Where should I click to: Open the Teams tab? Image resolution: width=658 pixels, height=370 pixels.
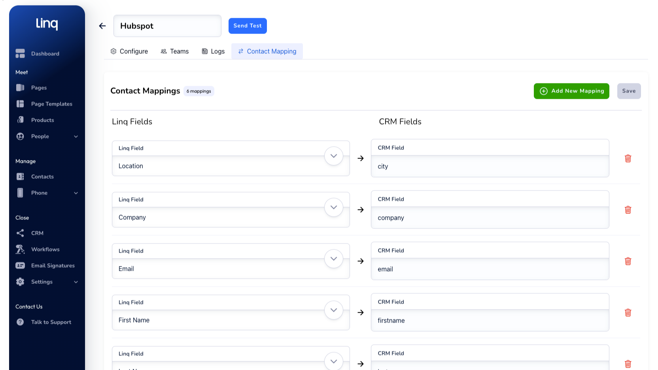175,51
